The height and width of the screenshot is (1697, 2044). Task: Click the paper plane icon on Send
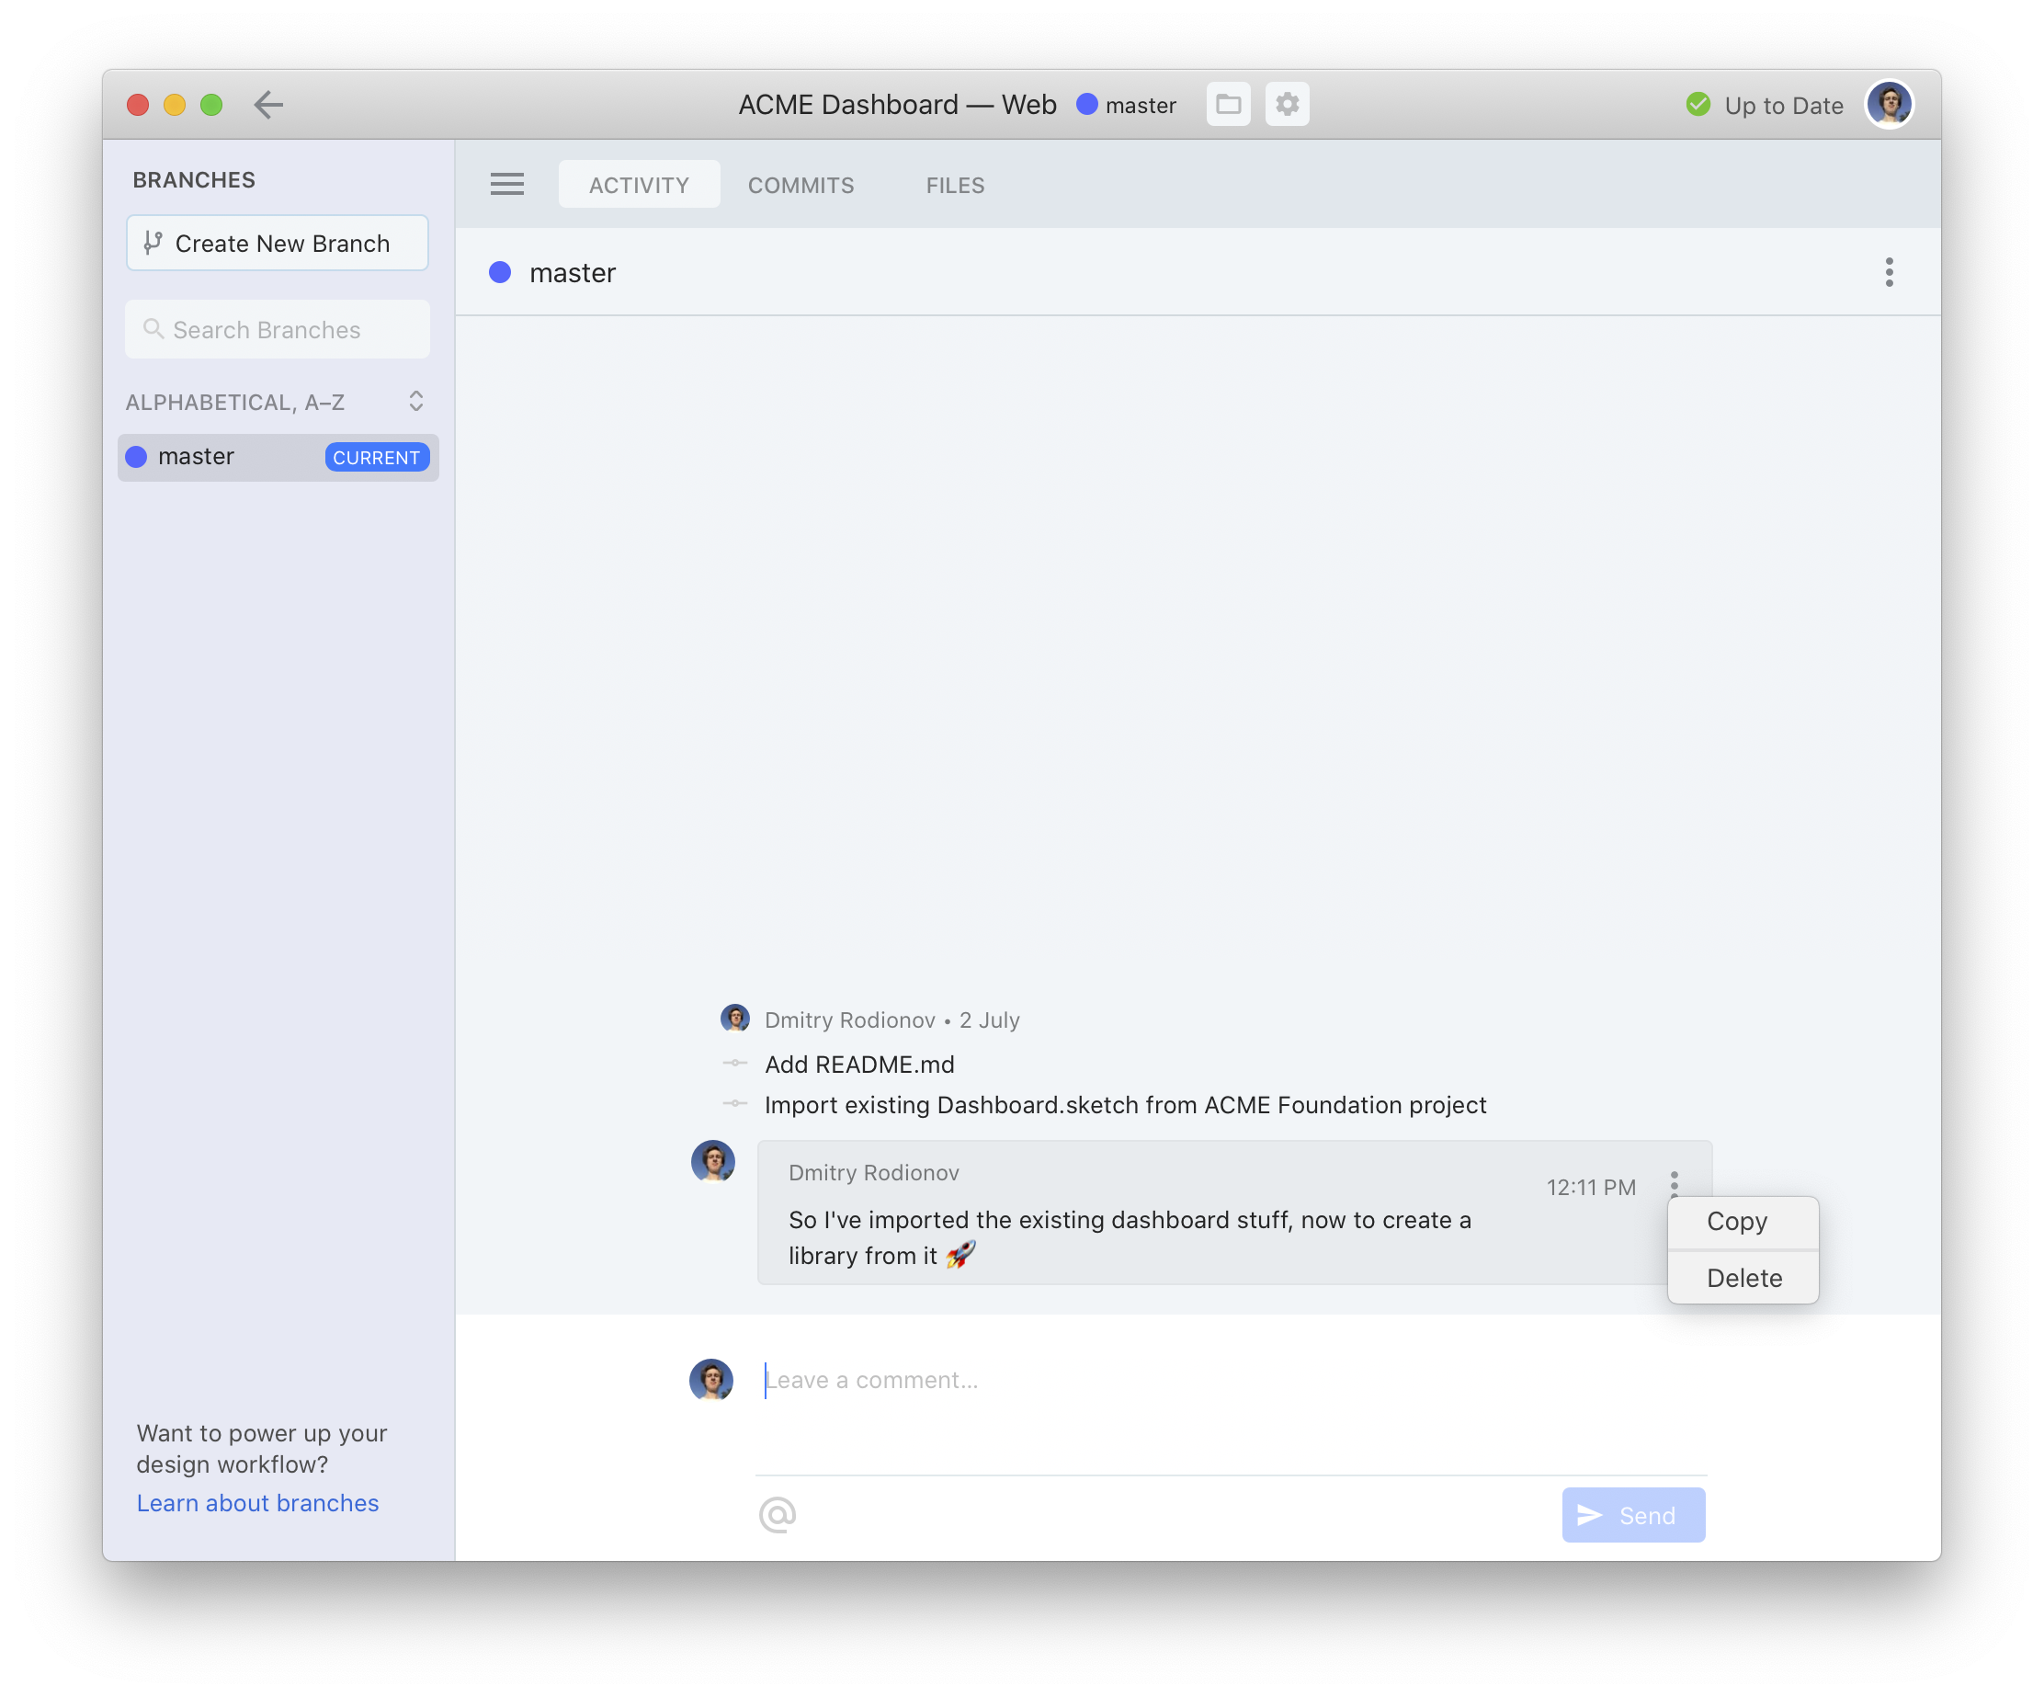click(1589, 1515)
